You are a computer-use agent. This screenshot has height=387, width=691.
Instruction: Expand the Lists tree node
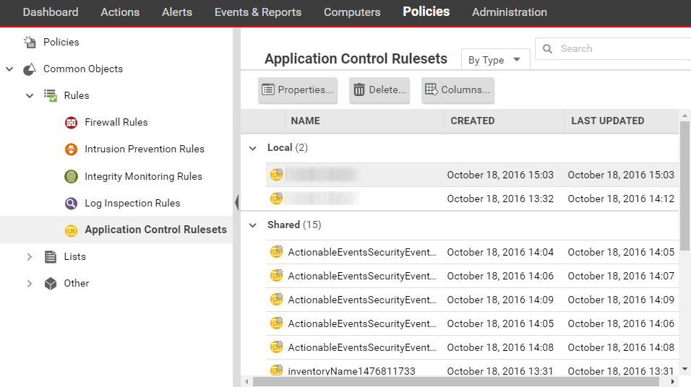point(30,257)
